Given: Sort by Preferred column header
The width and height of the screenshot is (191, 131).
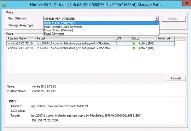Looking at the screenshot, I should (165, 38).
